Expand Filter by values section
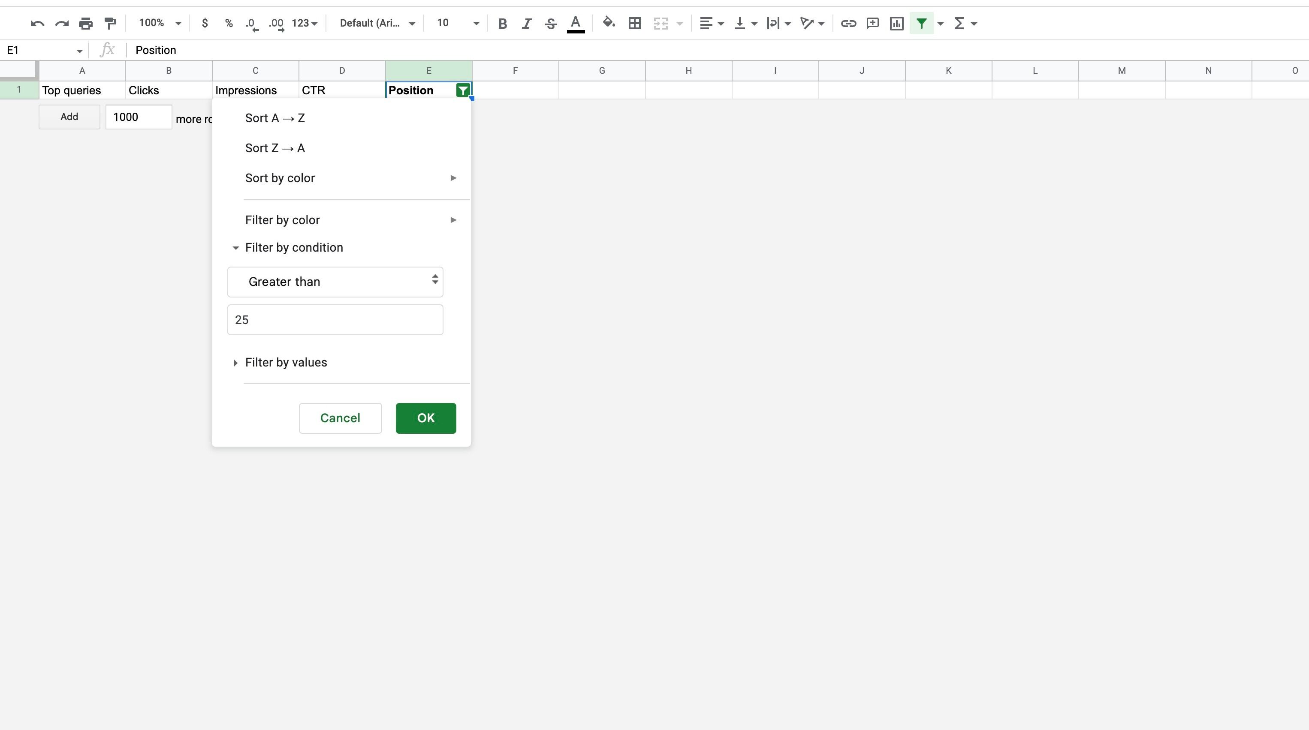Image resolution: width=1309 pixels, height=730 pixels. click(x=280, y=363)
